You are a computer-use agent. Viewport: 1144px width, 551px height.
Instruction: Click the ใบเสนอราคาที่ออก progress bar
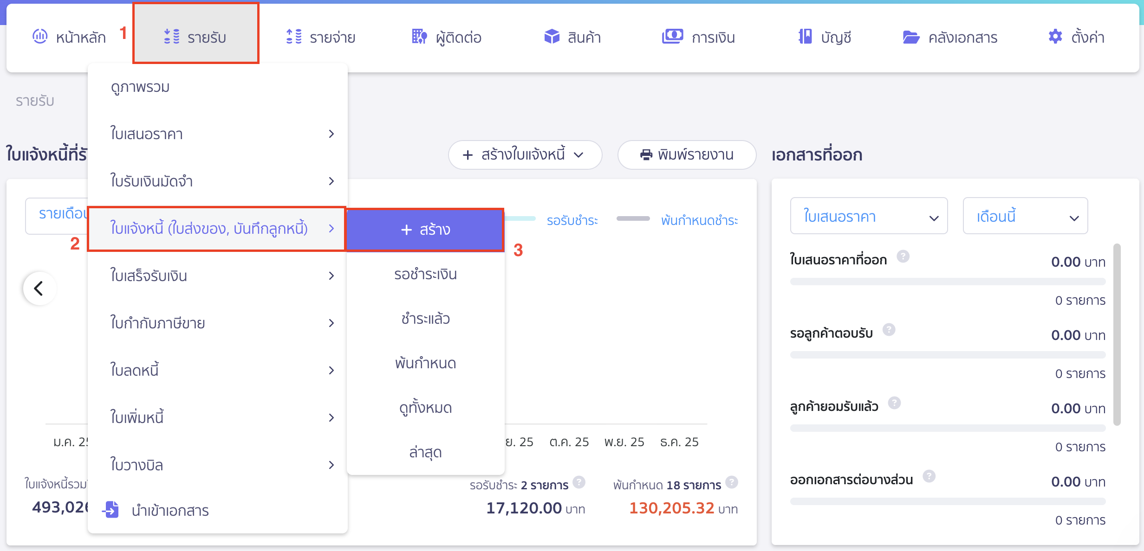(x=948, y=282)
